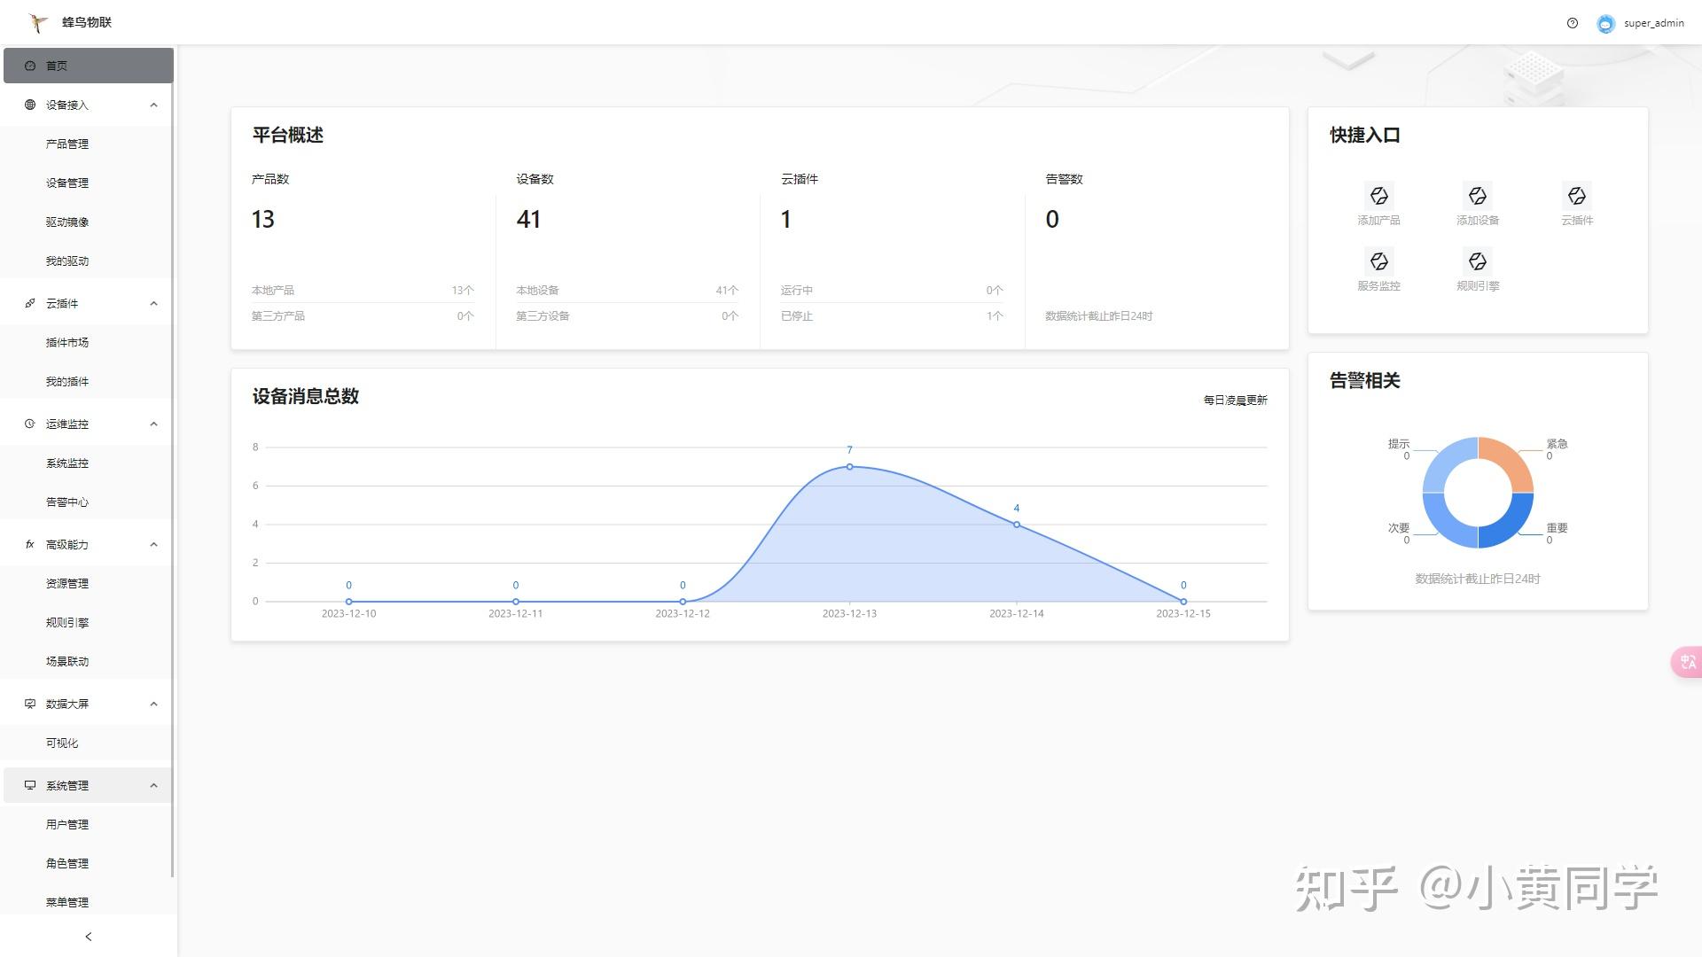Collapse the 云插件 menu group

153,303
